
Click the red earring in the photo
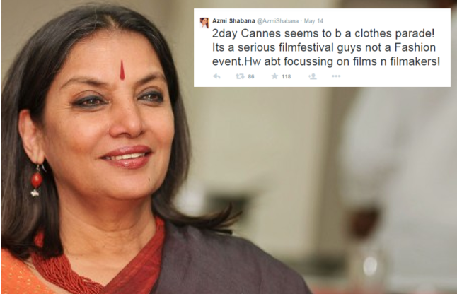[x=37, y=180]
